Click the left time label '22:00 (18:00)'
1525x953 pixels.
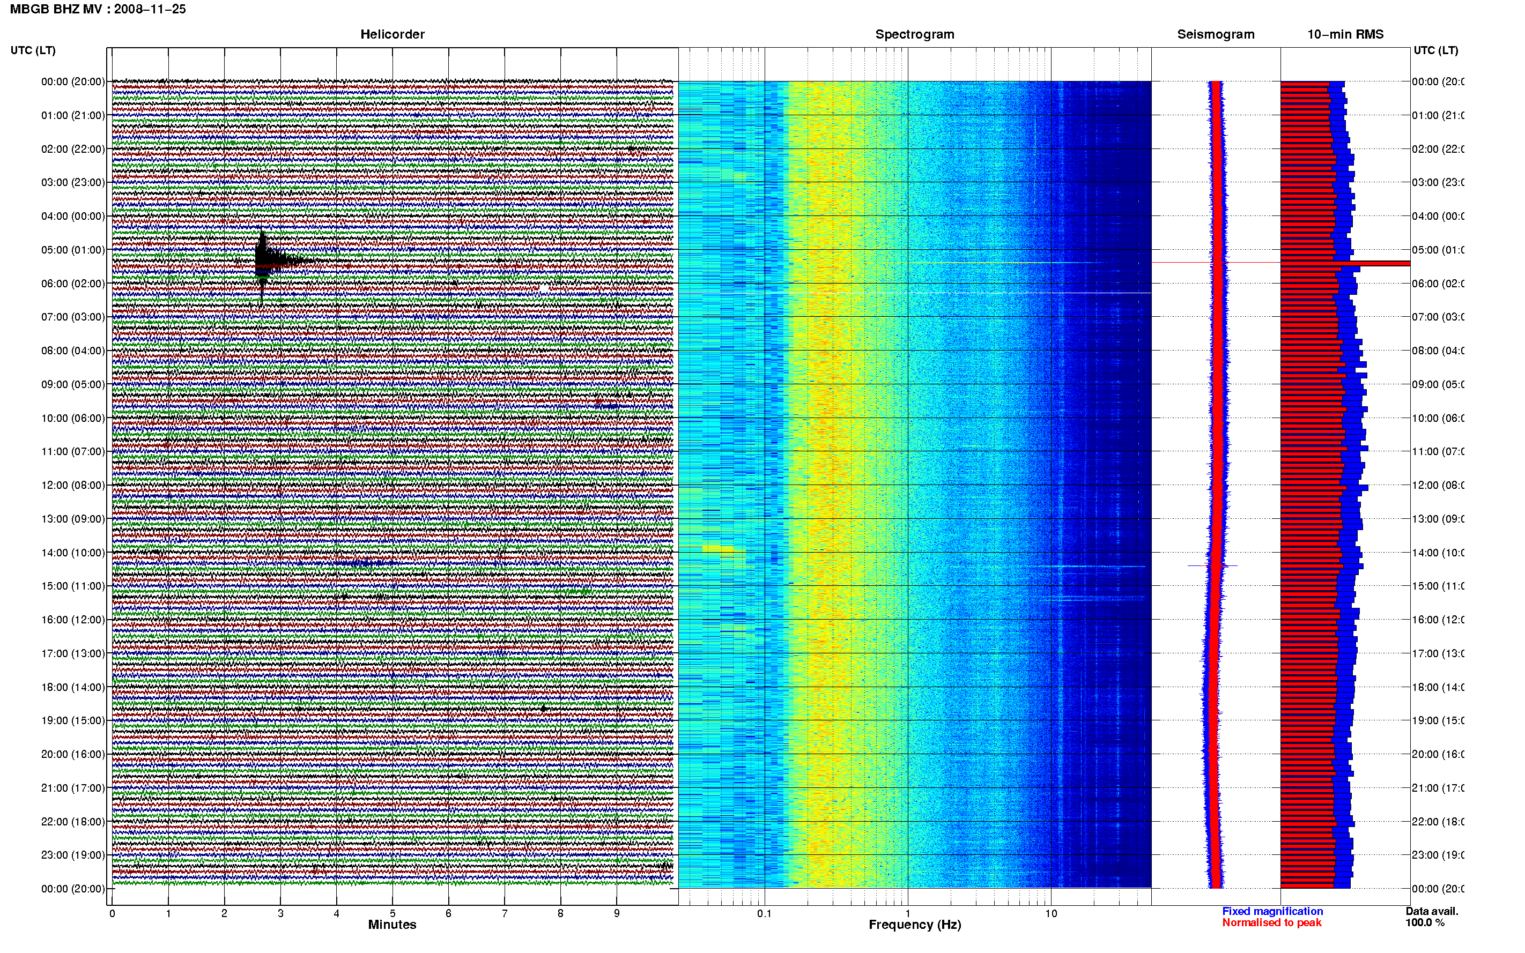tap(73, 821)
